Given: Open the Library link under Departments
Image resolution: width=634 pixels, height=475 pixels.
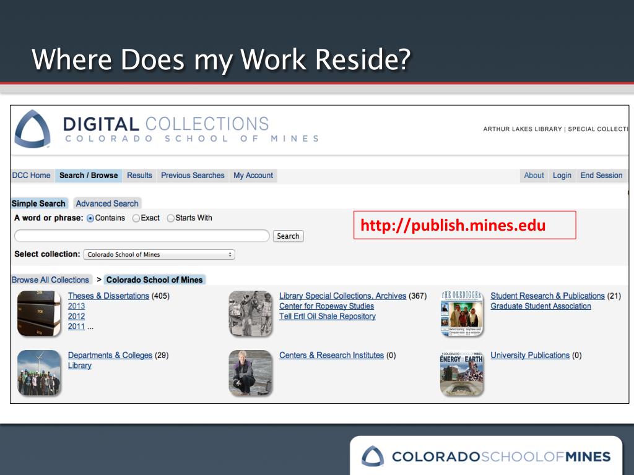Looking at the screenshot, I should click(x=80, y=366).
